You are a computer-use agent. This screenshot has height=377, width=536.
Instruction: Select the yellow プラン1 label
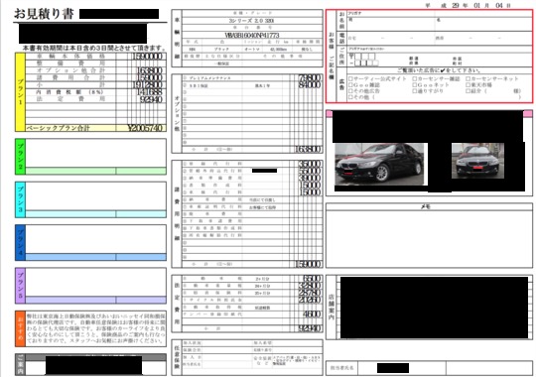tap(20, 92)
